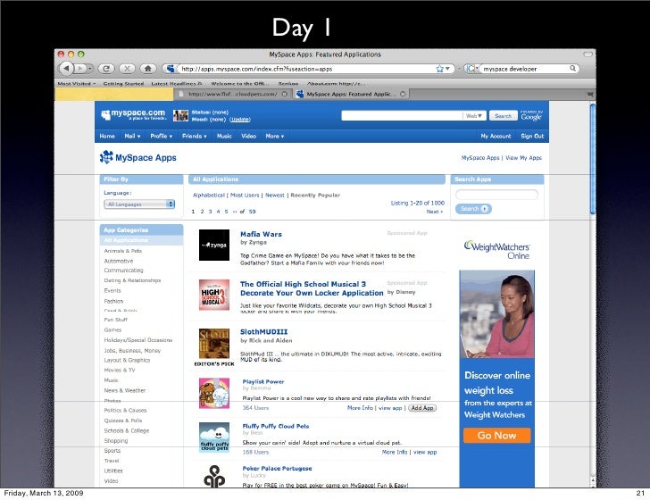Click the Zynga Mafia Wars app icon

[x=214, y=245]
